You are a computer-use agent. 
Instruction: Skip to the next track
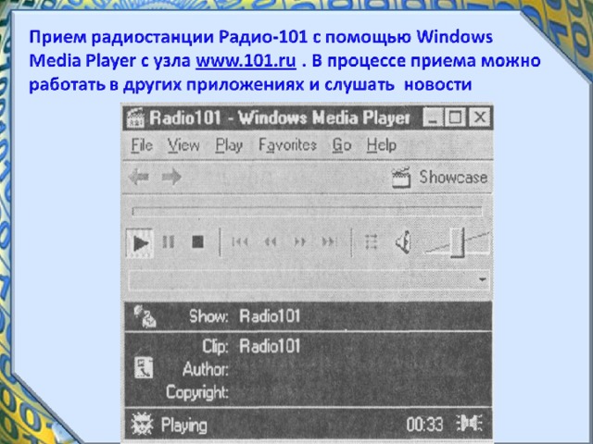(x=328, y=242)
